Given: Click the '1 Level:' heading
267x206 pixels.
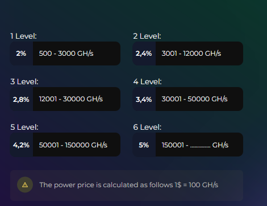Looking at the screenshot, I should (23, 36).
